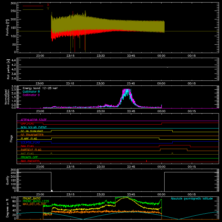
Task: Click the 3.8 tick on Roll period axis
Action: click(13, 74)
